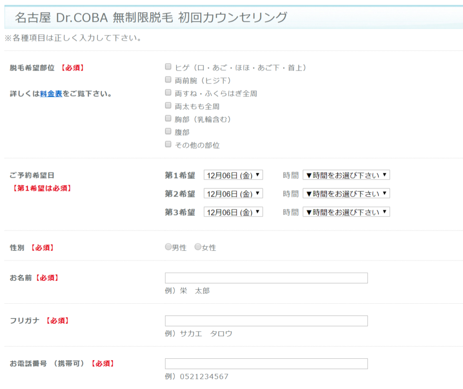Click the 例) 0521234567 example text
The width and height of the screenshot is (463, 389).
(197, 376)
